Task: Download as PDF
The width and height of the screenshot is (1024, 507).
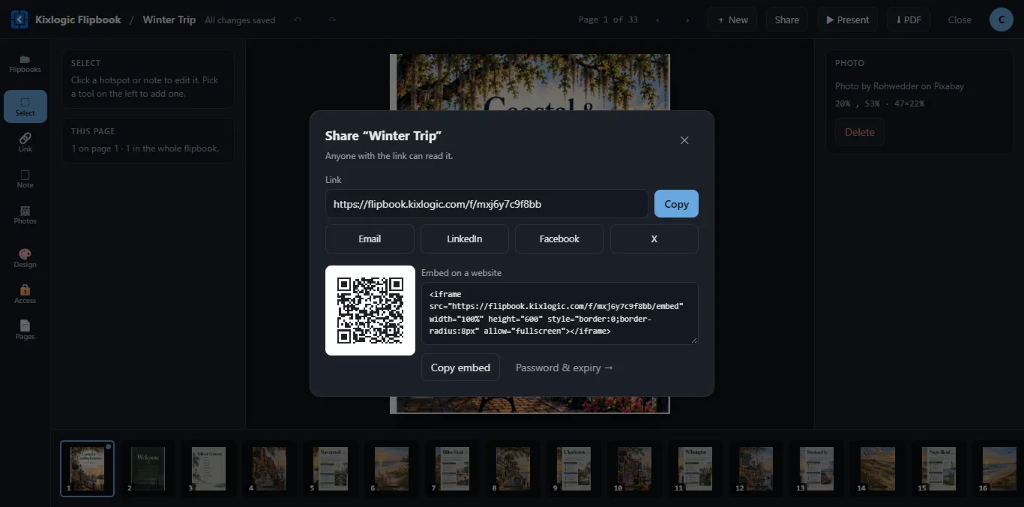Action: tap(909, 19)
